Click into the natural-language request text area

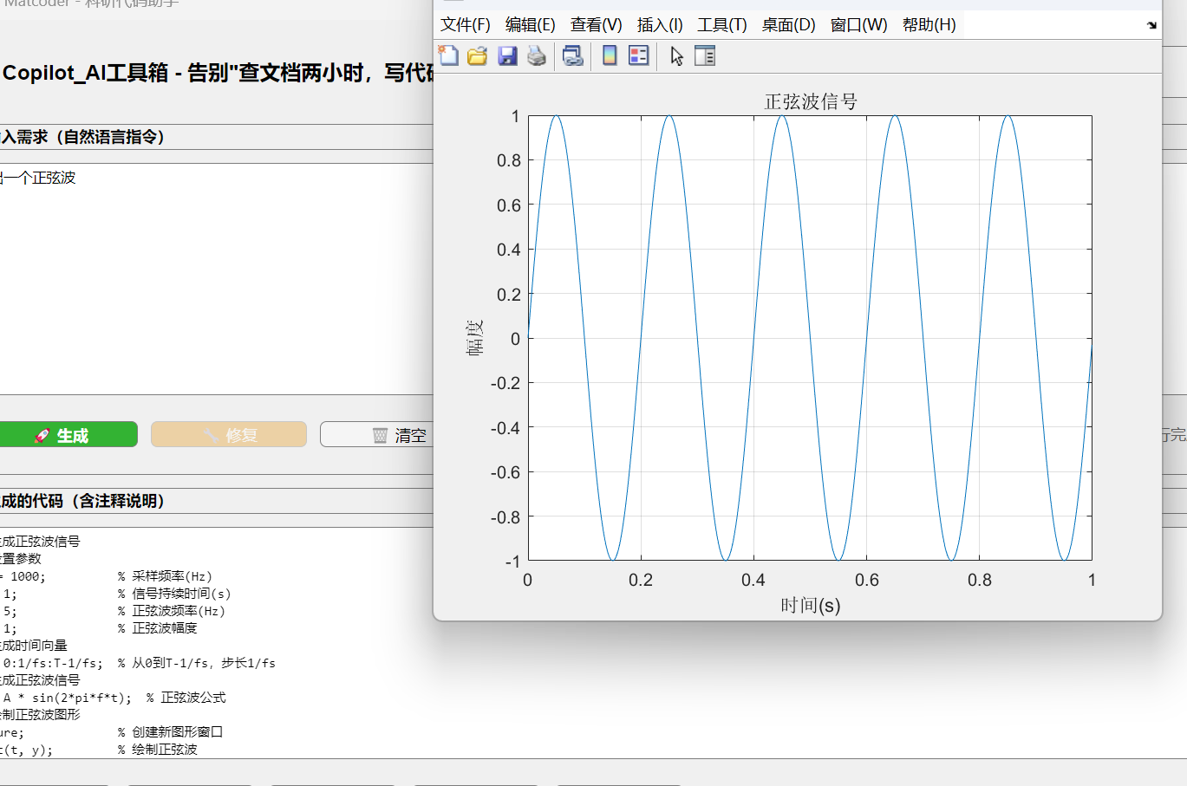(x=217, y=278)
